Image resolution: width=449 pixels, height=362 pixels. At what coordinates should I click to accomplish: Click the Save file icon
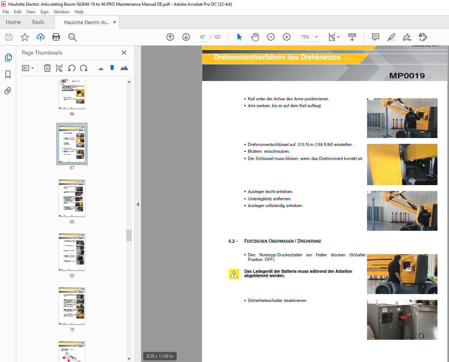coord(9,37)
